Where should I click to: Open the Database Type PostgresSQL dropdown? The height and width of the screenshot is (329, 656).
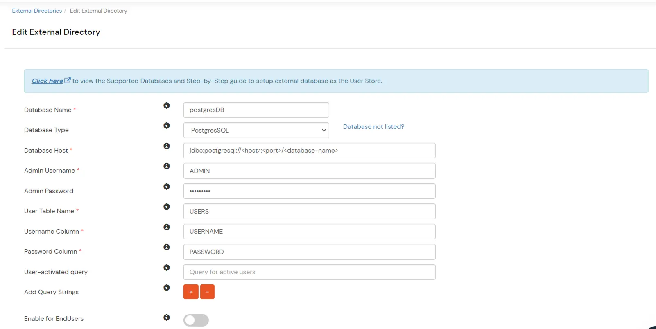click(x=256, y=130)
